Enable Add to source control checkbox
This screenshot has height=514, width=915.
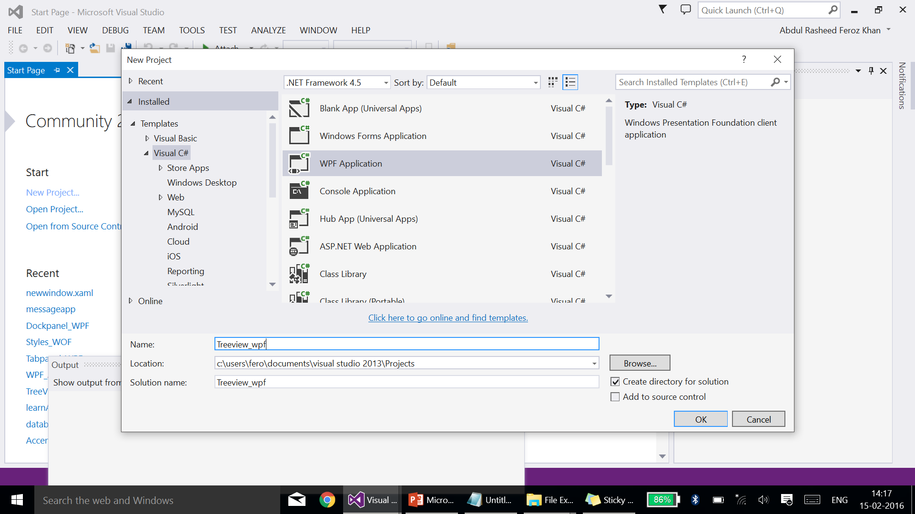615,397
